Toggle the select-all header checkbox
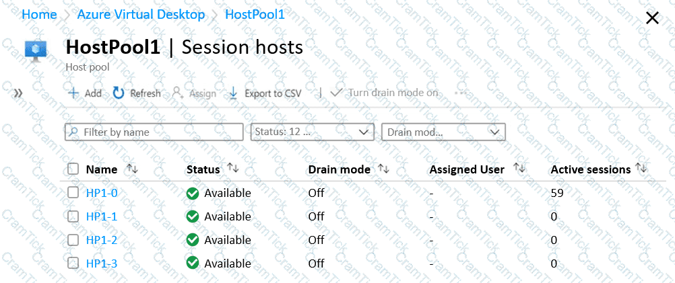This screenshot has height=283, width=675. [73, 169]
